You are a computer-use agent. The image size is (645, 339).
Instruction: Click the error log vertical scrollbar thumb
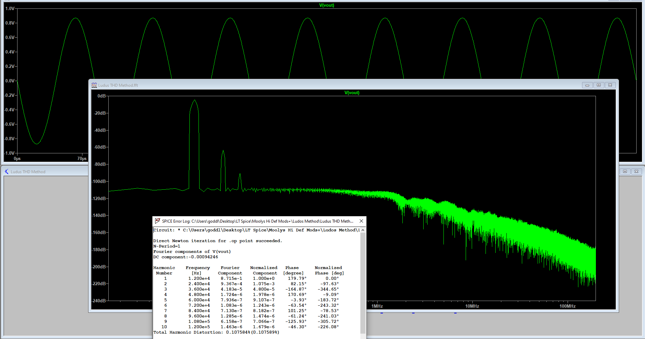[363, 283]
